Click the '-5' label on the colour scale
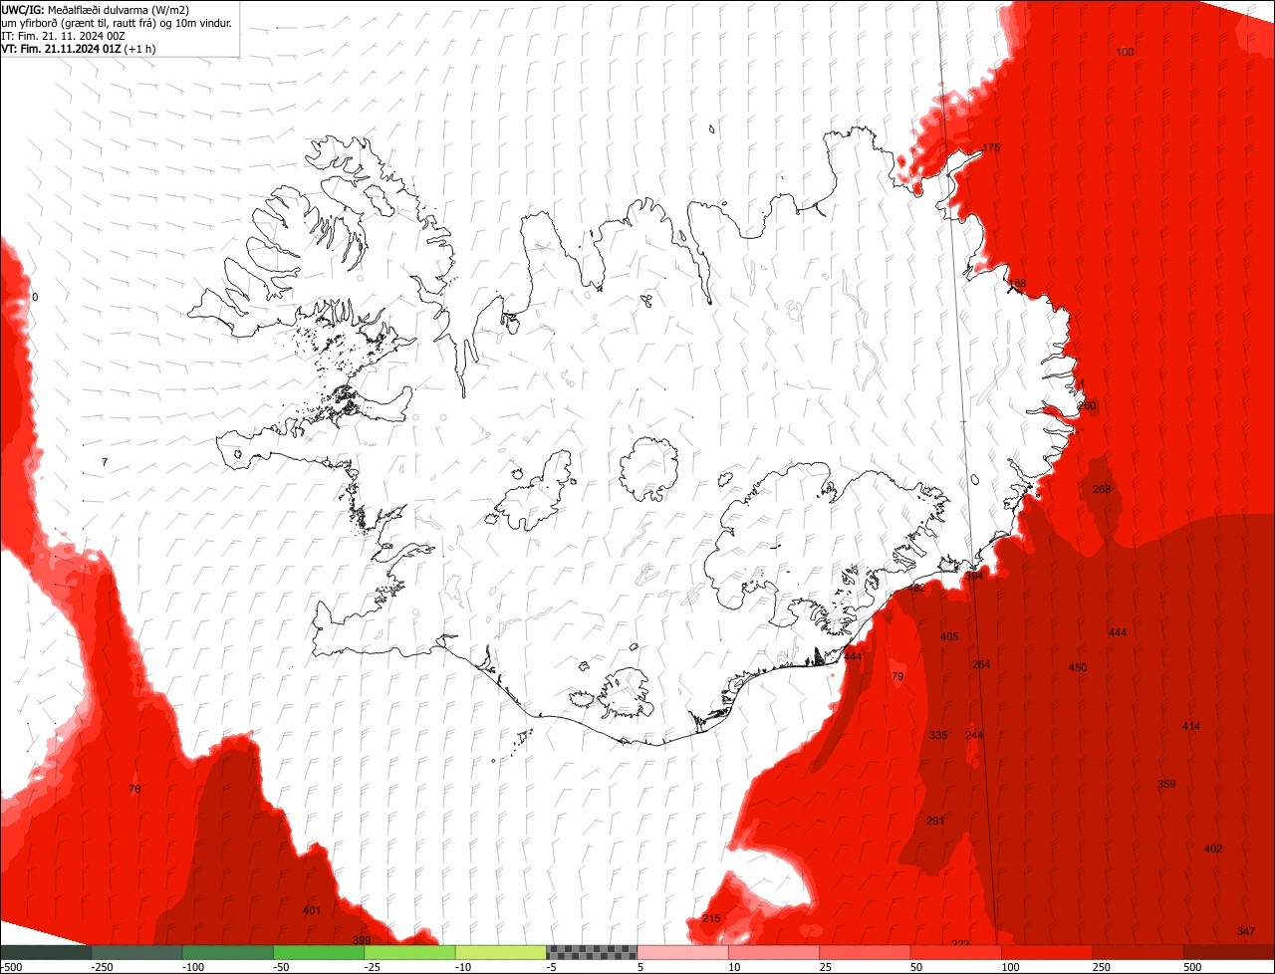Screen dimensions: 1275x974 tap(553, 967)
